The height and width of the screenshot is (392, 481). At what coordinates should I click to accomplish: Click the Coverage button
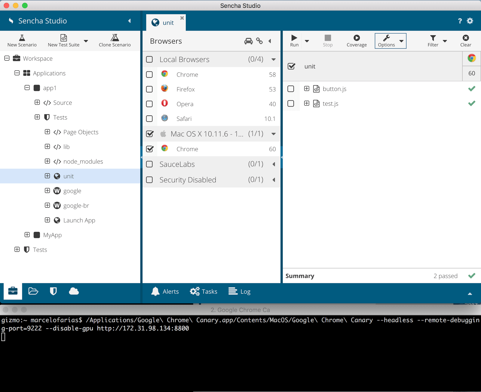point(357,41)
